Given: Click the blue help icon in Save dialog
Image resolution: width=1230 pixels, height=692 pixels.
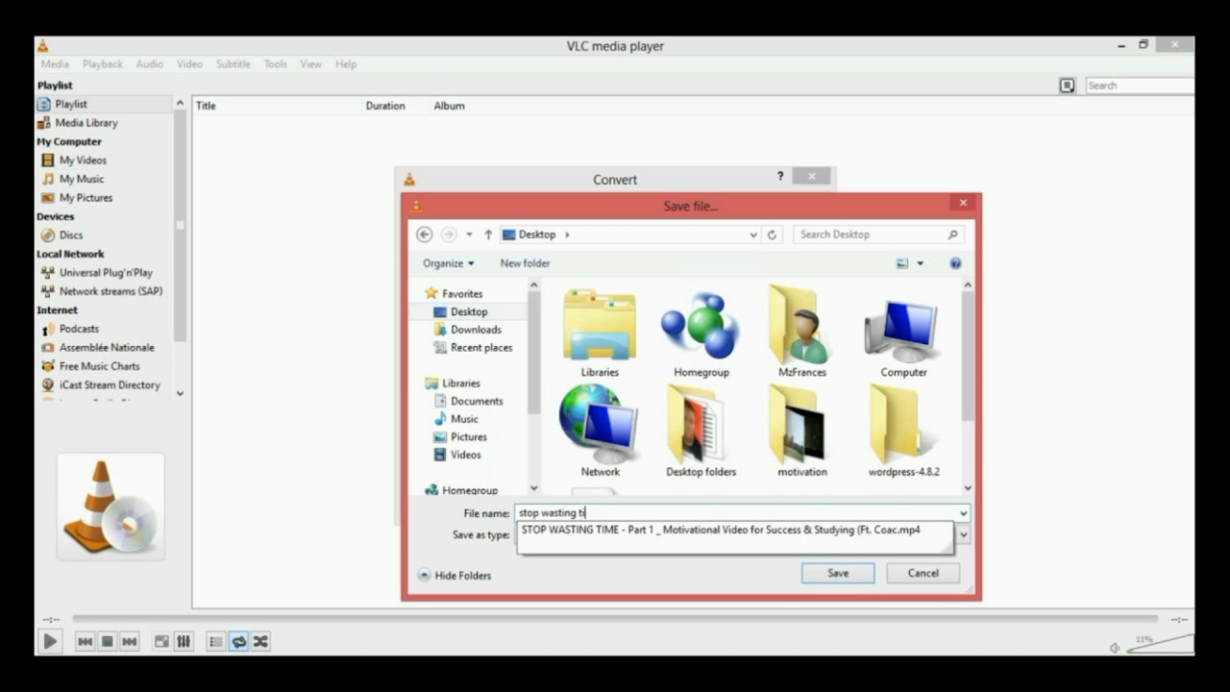Looking at the screenshot, I should [x=955, y=263].
